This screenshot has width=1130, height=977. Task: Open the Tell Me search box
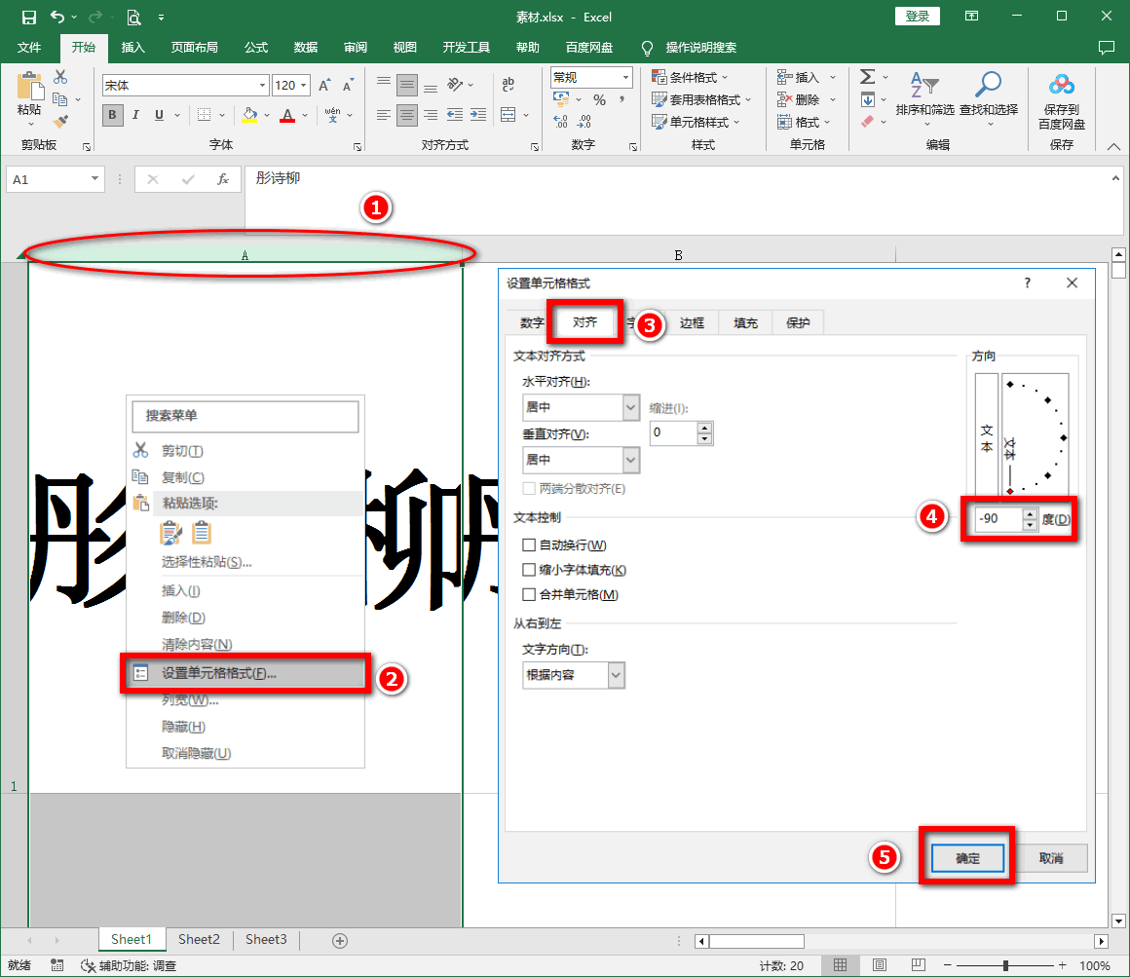coord(689,48)
